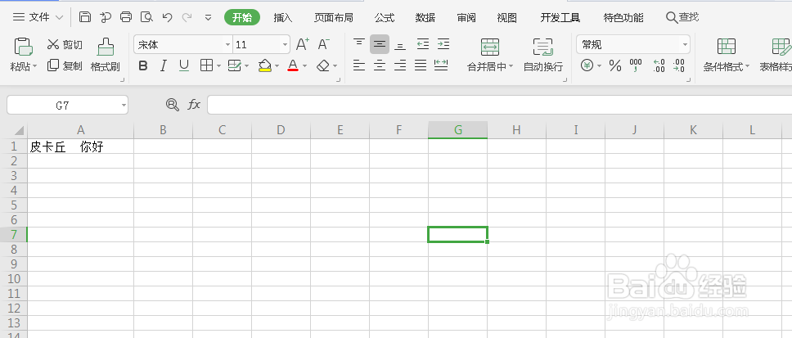Screen dimensions: 792x338
Task: Switch to the 页面布局 tab
Action: point(333,18)
